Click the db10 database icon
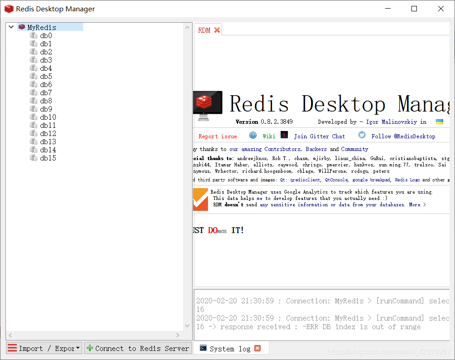The width and height of the screenshot is (455, 360). pos(34,117)
